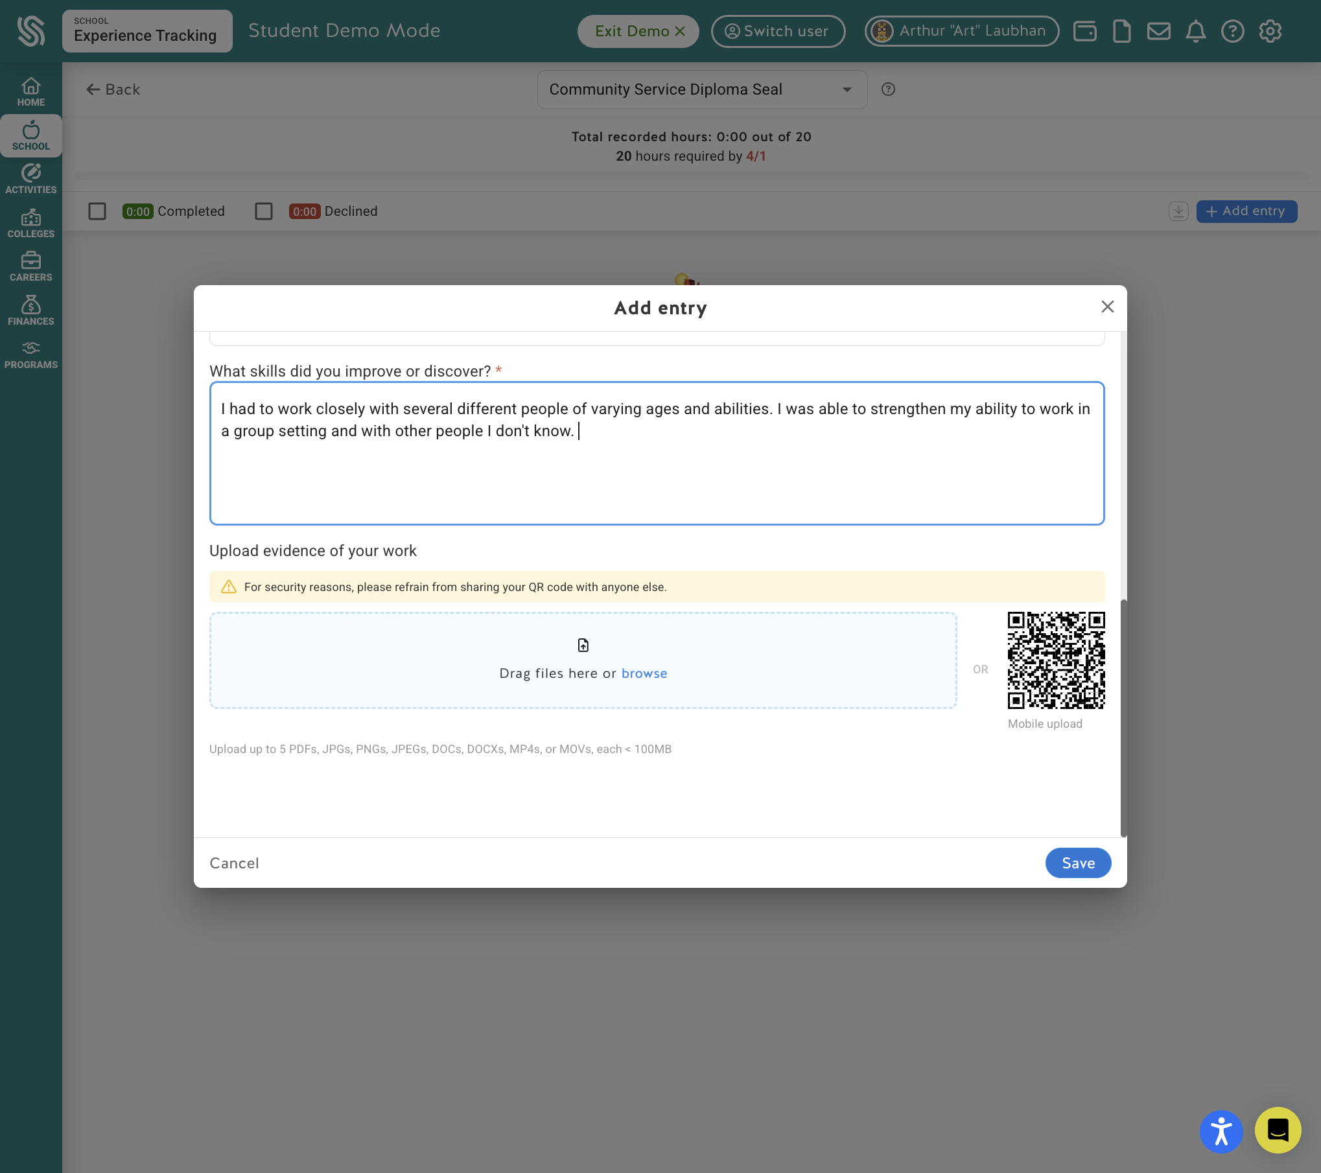Click the "Student Demo Mode" label
Screen dimensions: 1321x1173
point(344,31)
